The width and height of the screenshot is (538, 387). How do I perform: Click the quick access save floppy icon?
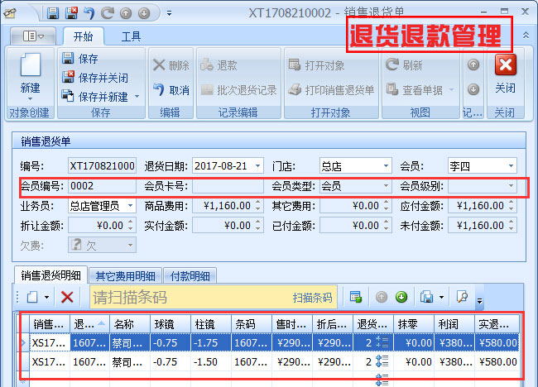point(53,13)
